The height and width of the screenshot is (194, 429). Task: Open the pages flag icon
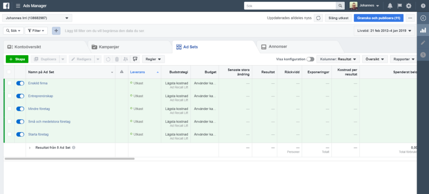point(399,6)
